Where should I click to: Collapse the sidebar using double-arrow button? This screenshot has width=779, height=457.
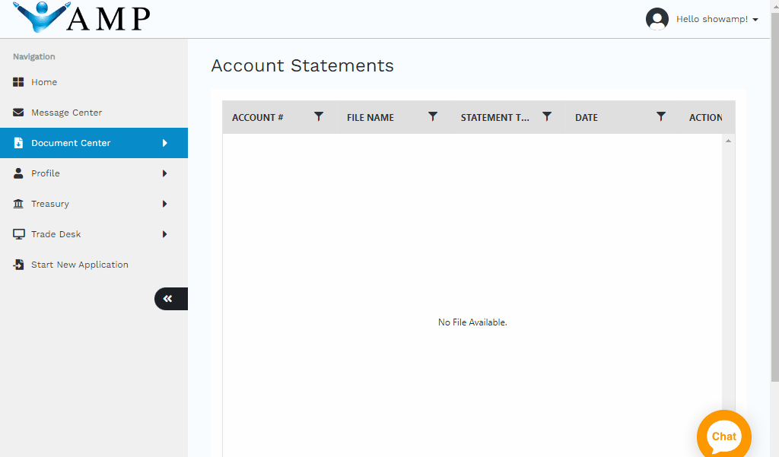coord(169,299)
